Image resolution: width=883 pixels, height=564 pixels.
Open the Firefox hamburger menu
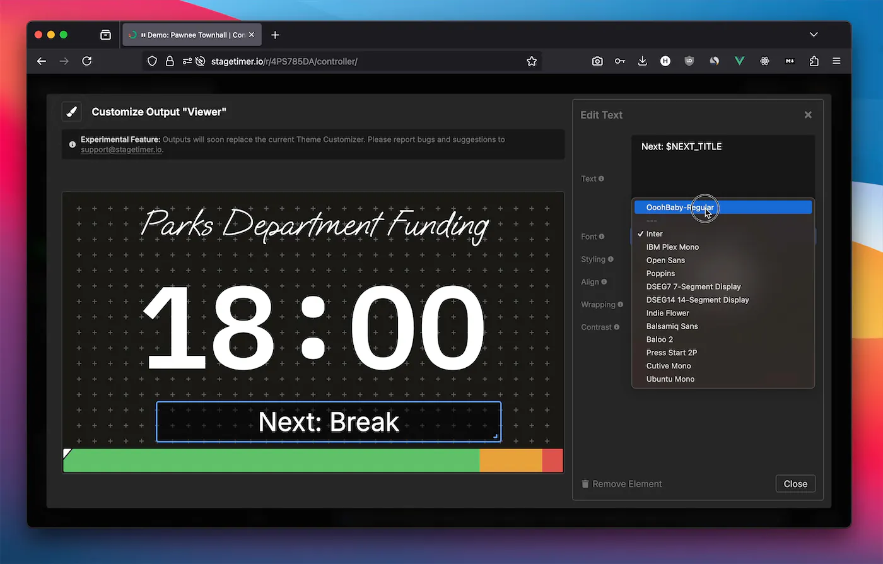pos(836,61)
